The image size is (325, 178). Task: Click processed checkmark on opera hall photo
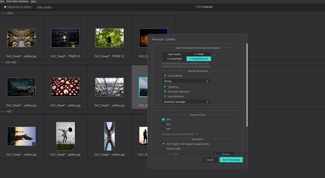point(34,45)
